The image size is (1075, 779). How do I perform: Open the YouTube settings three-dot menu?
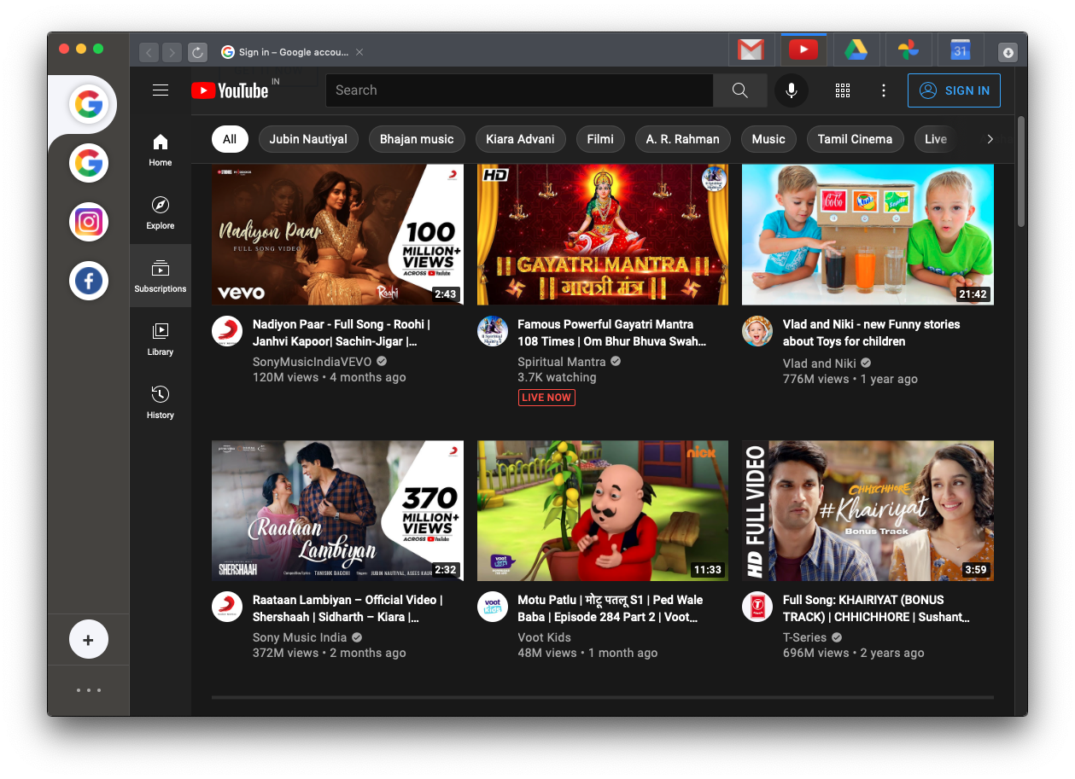pos(884,90)
